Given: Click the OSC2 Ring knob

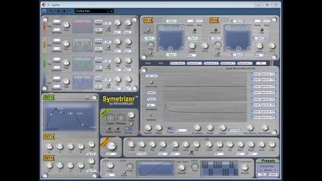Looking at the screenshot, I should 128,42.
